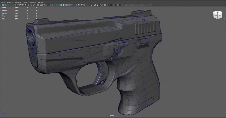
Task: Click the XYZ axis indicator icon
Action: [3, 112]
